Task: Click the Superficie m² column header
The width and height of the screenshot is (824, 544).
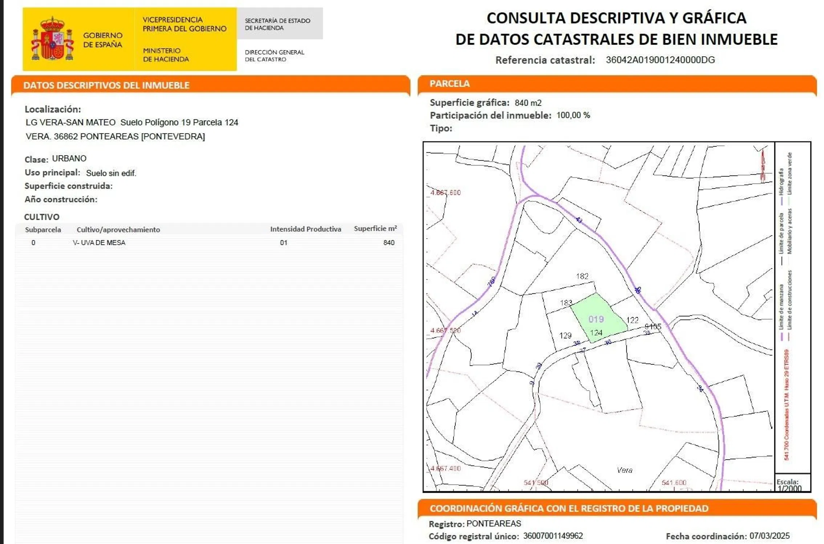Action: (x=375, y=228)
